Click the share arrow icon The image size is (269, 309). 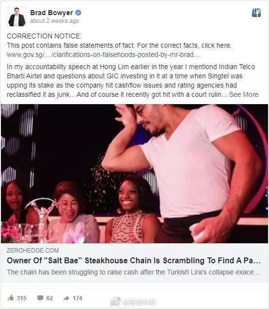click(x=67, y=298)
